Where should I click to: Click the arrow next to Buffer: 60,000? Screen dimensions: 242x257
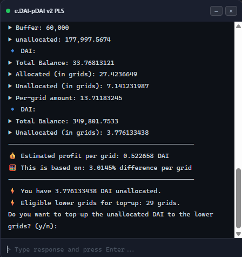[10, 28]
